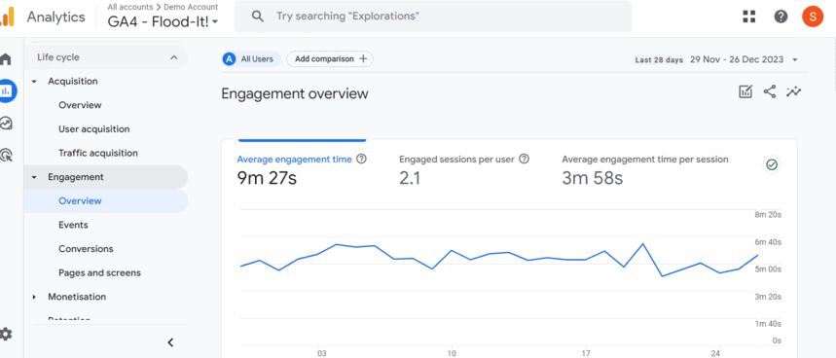Screen dimensions: 836x358
Task: Expand the Monetisation group arrow
Action: tap(35, 297)
